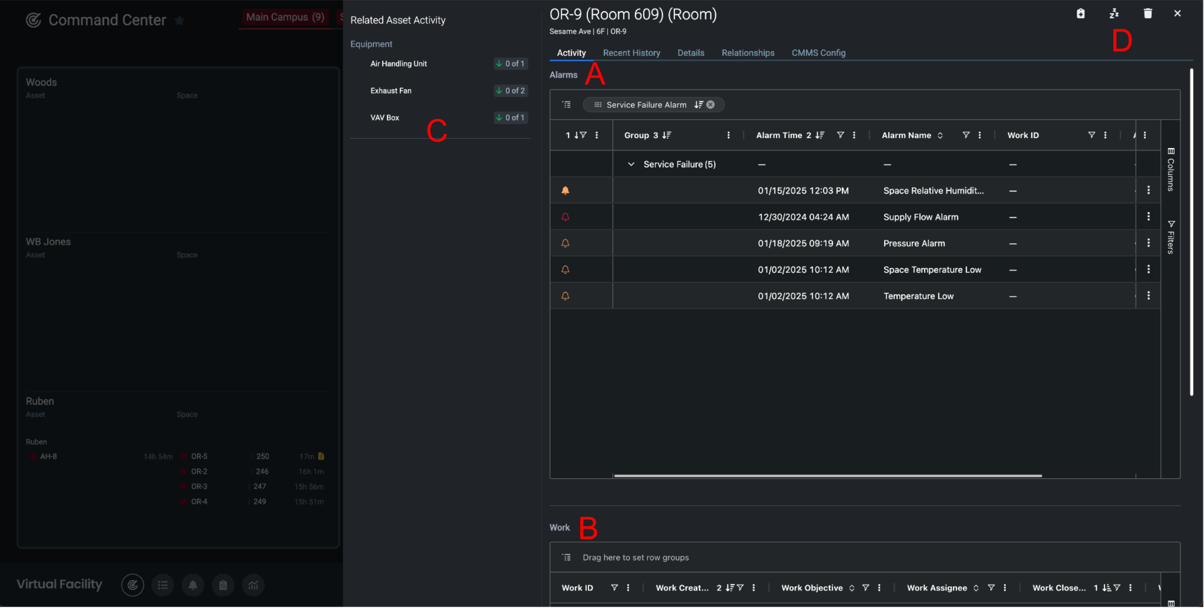The width and height of the screenshot is (1204, 608).
Task: Click the Exhaust Fan 0 of 2 badge
Action: tap(511, 91)
